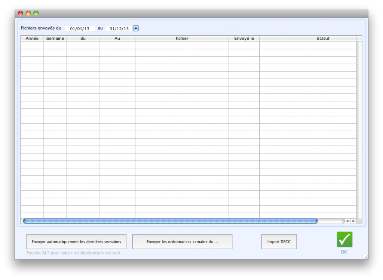Click the horizontal scrollbar blue thumb
Screen dimensions: 383x280
tap(170, 221)
